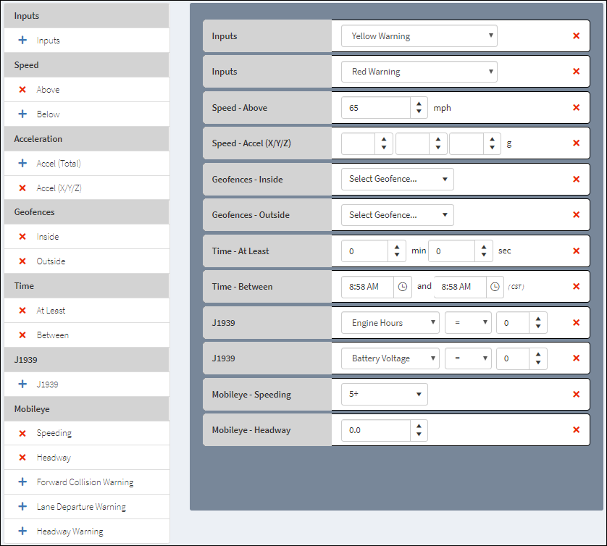This screenshot has height=546, width=607.
Task: Delete the Geofences - Inside row
Action: [576, 179]
